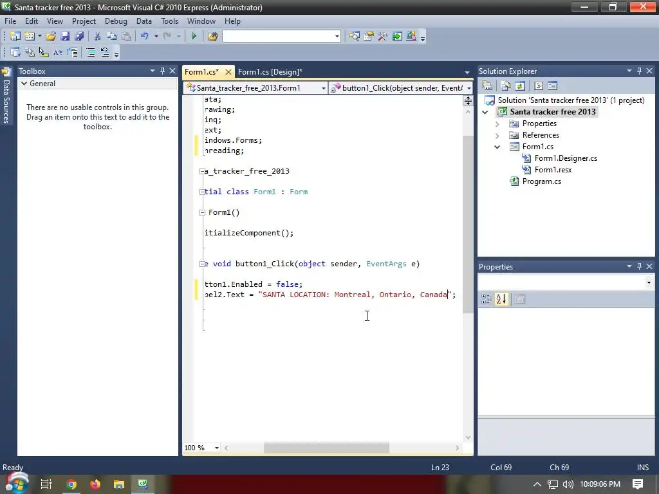Viewport: 659px width, 494px height.
Task: Click the Save All toolbar icon
Action: (79, 36)
